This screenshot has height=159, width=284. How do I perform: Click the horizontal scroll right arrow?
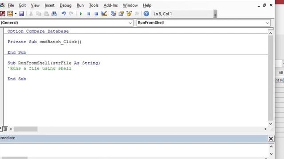[265, 129]
